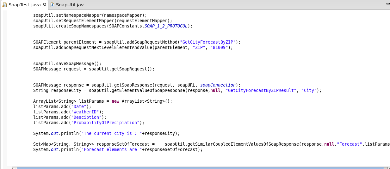Click the "GetCityForecastByZIPResult" string
Screen dimensions: 390x169
(261, 90)
